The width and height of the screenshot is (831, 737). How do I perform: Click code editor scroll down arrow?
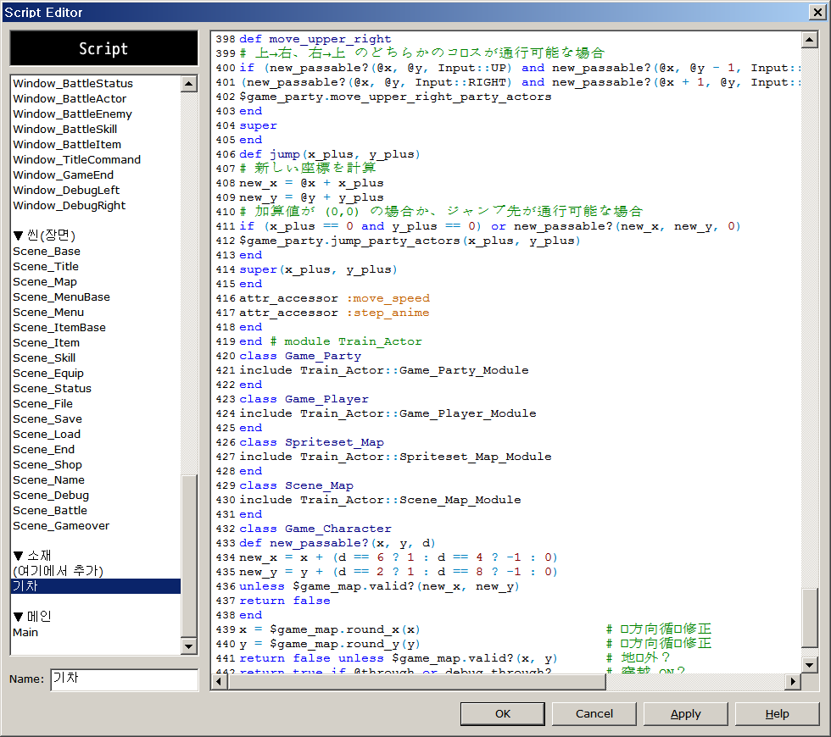coord(809,665)
